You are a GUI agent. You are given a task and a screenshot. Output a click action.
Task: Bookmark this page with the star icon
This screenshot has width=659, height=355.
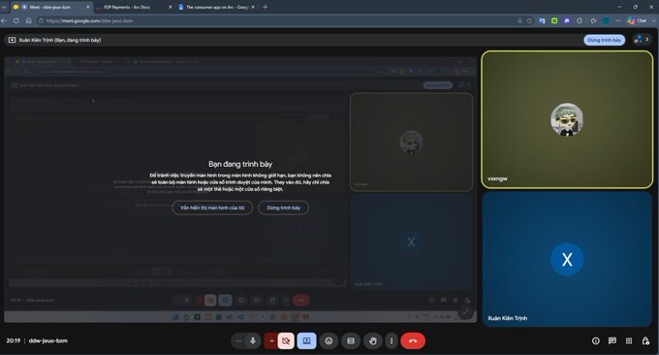point(530,20)
